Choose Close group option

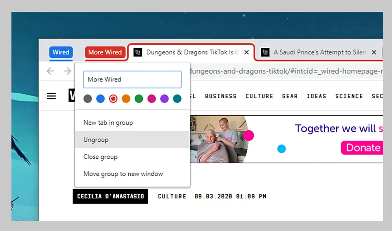pyautogui.click(x=100, y=157)
